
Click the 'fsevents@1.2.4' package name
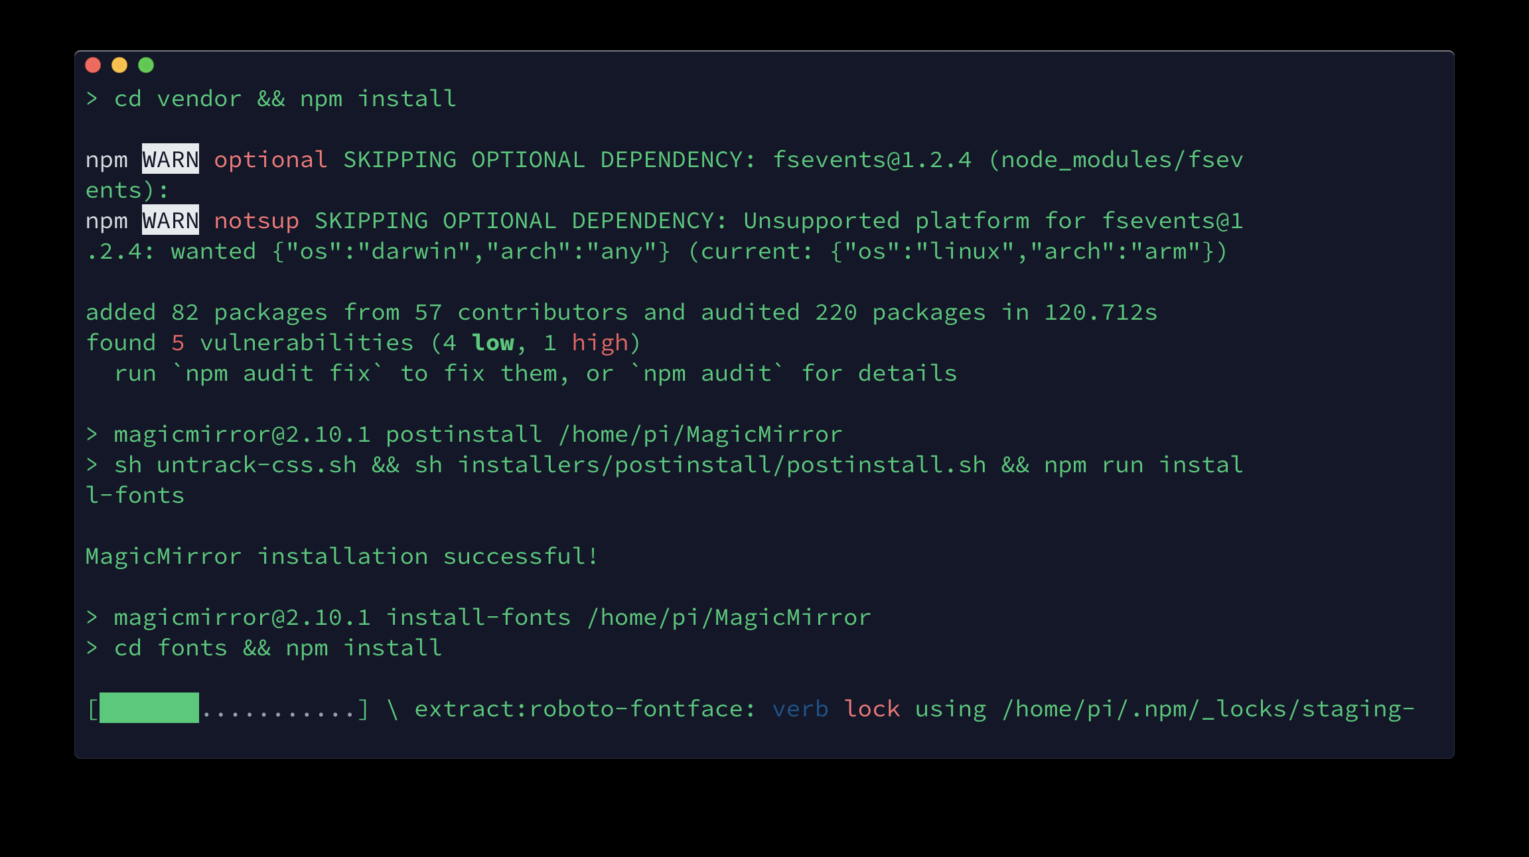pyautogui.click(x=872, y=160)
